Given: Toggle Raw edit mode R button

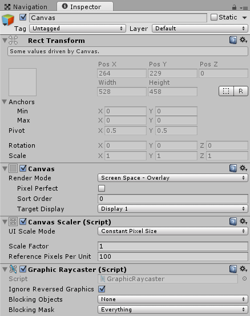Looking at the screenshot, I should coord(241,91).
